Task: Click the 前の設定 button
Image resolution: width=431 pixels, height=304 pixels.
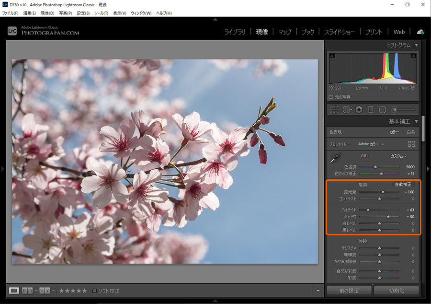Action: [349, 291]
